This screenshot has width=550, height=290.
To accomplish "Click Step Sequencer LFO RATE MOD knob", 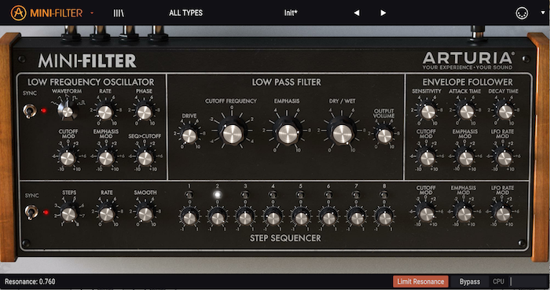I will click(x=502, y=214).
